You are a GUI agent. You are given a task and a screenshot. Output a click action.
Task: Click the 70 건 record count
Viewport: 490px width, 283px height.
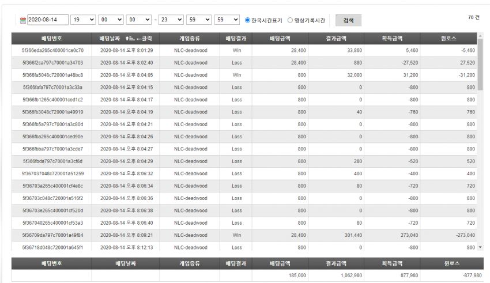(474, 17)
